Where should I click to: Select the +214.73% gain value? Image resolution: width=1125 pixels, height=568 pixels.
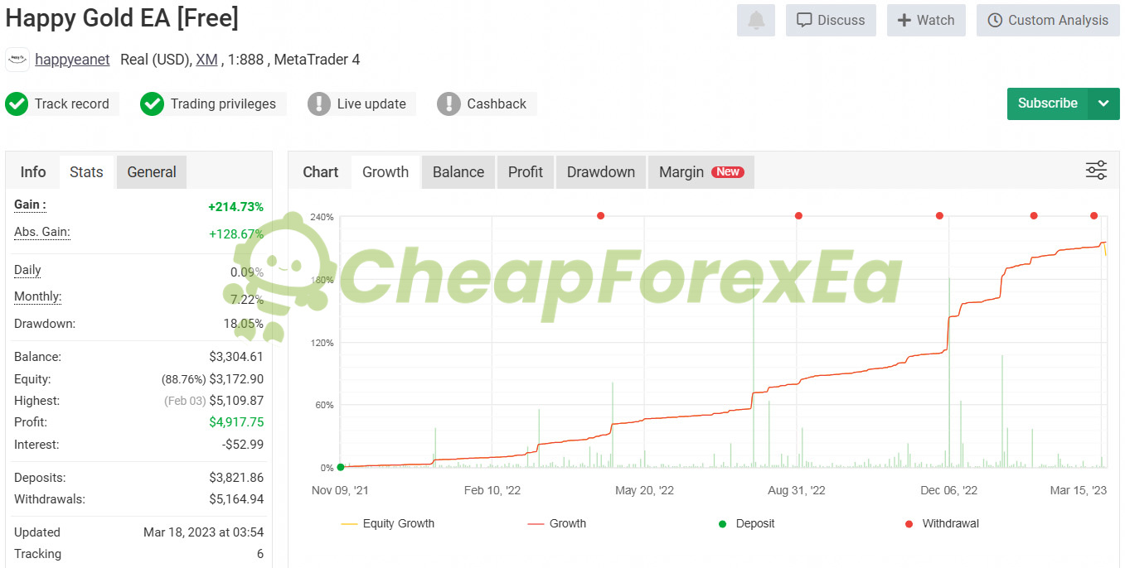coord(235,207)
